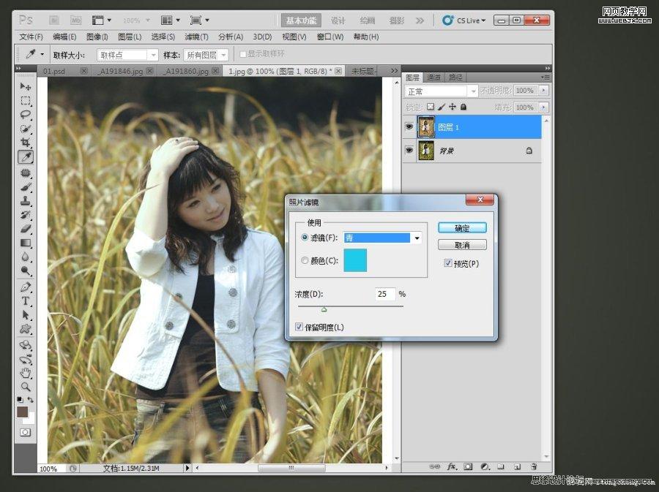Hide 背景 layer visibility eye
The height and width of the screenshot is (492, 659).
[409, 150]
